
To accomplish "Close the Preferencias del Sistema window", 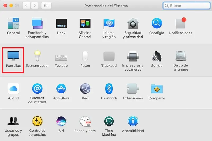I will [x=5, y=6].
